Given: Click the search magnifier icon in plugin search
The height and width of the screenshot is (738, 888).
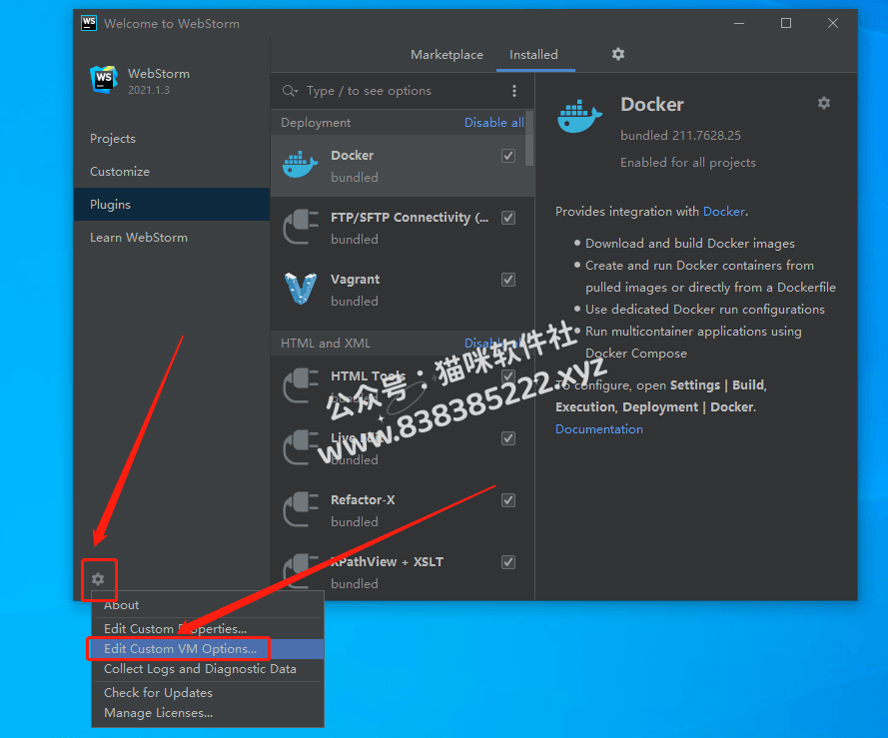Looking at the screenshot, I should coord(290,91).
